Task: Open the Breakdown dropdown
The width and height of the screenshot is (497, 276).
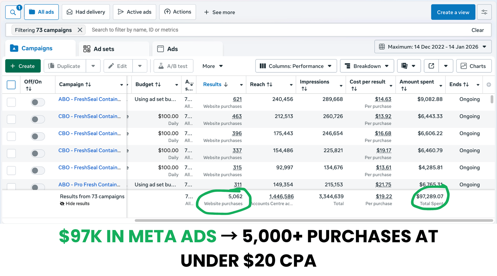Action: click(366, 66)
